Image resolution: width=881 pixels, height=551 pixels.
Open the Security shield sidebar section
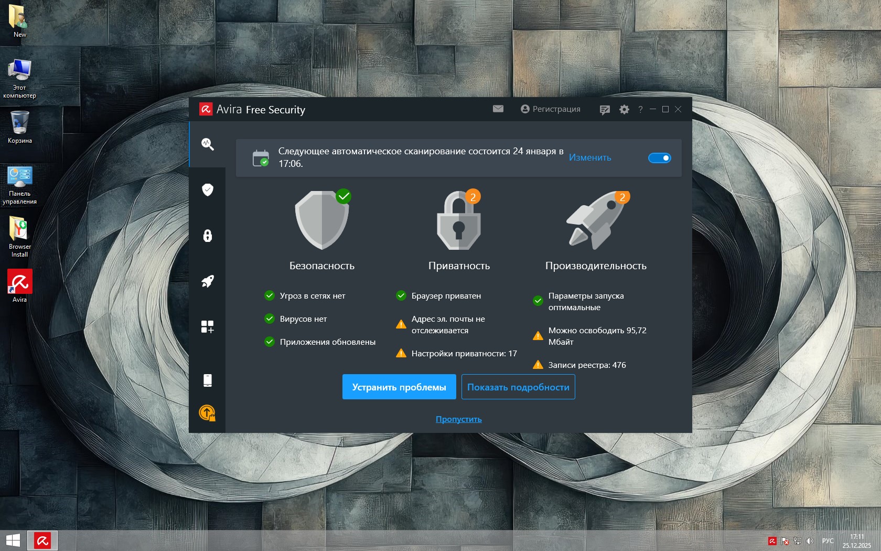pos(208,189)
